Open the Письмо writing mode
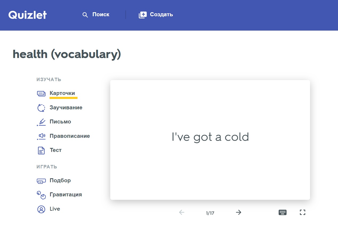The width and height of the screenshot is (338, 228). point(60,122)
